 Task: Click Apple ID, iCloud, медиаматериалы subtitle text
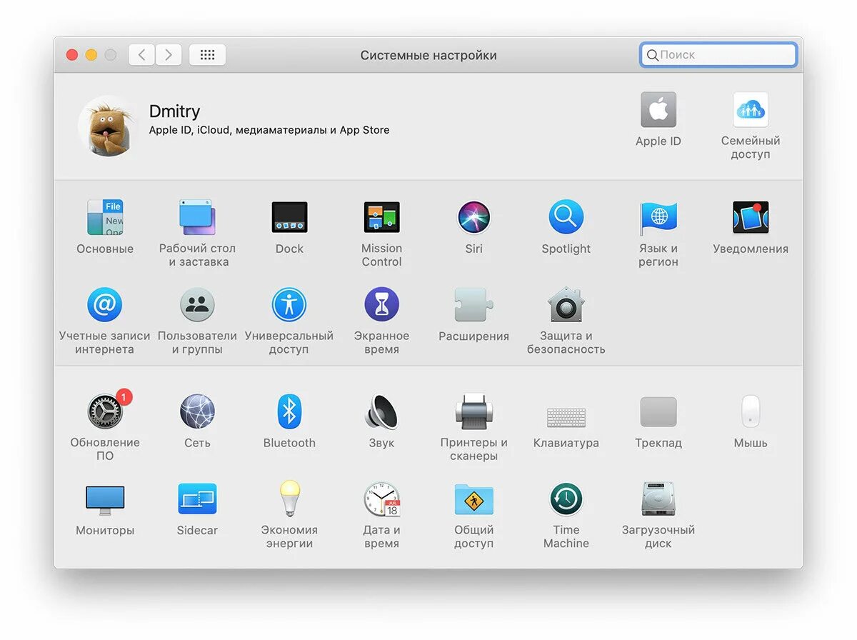tap(269, 130)
